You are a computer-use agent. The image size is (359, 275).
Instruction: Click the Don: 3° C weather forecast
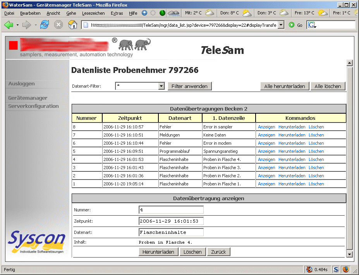click(273, 13)
